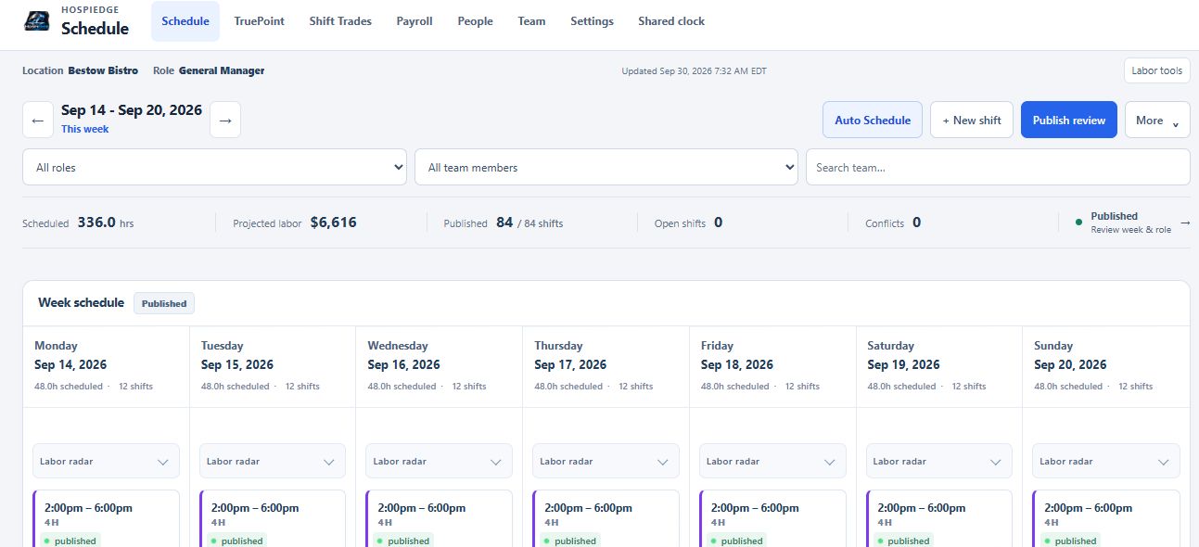Go to previous week arrow
This screenshot has width=1199, height=547.
[x=38, y=120]
